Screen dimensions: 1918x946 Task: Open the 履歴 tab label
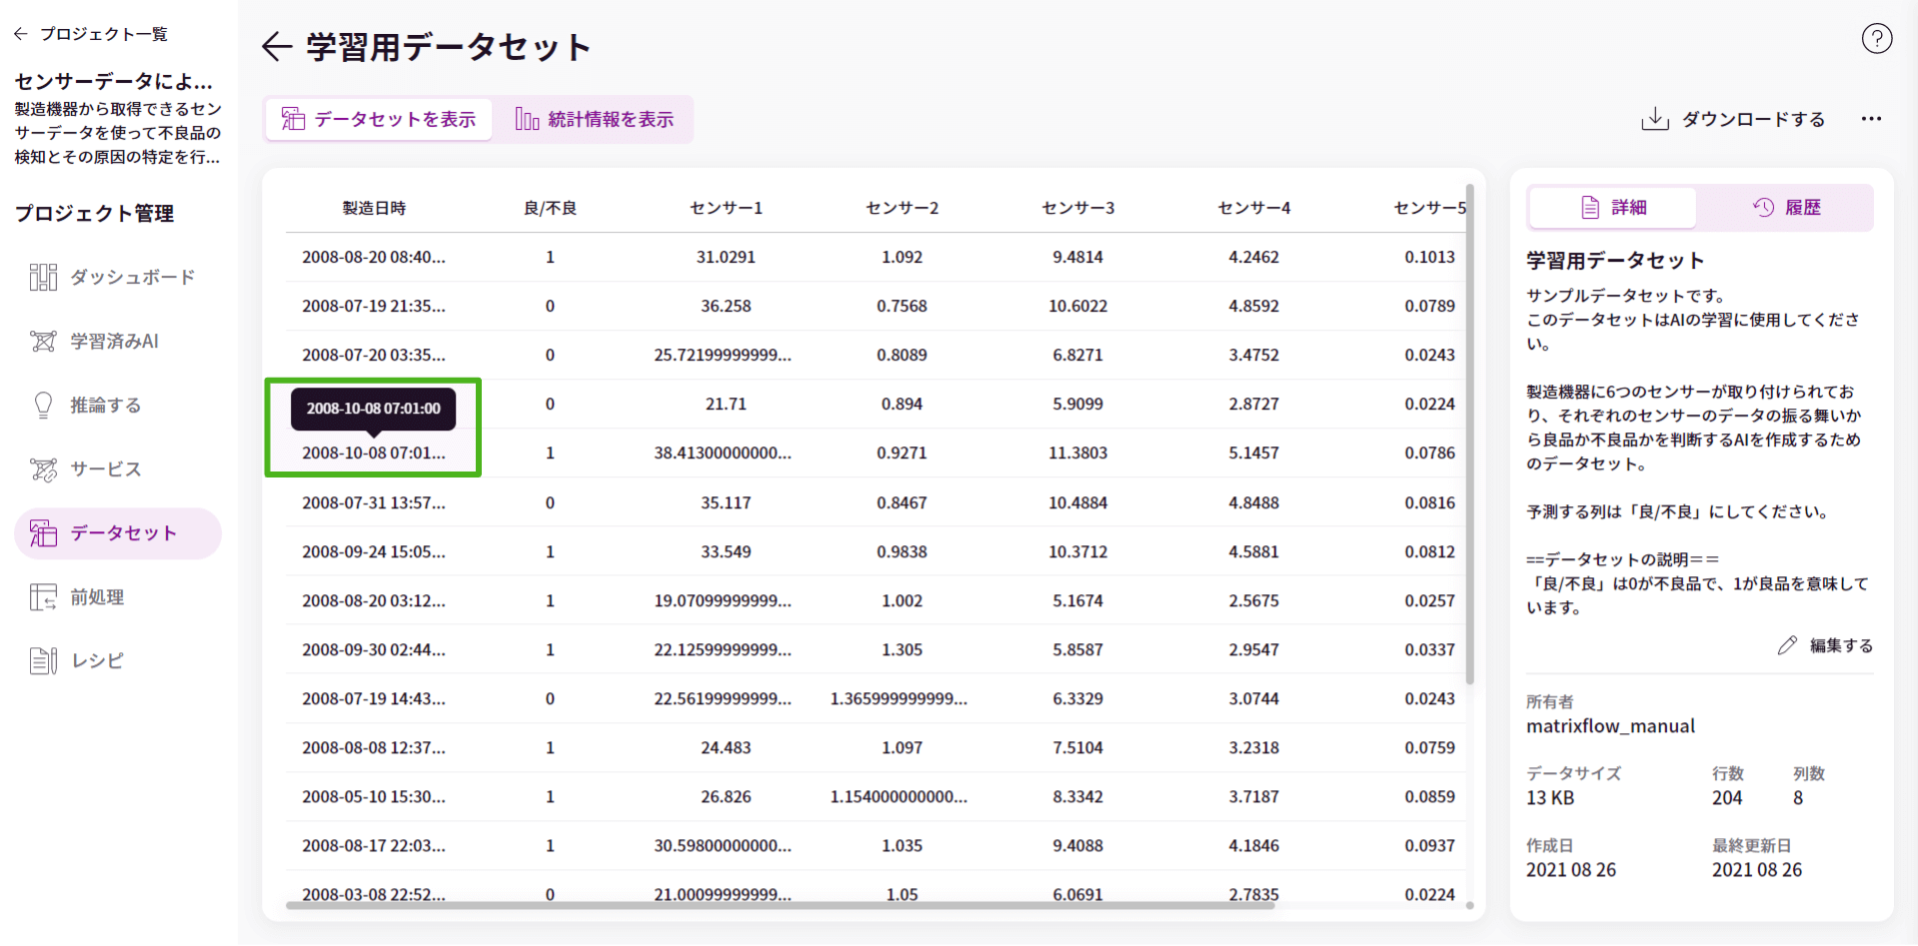point(1803,207)
